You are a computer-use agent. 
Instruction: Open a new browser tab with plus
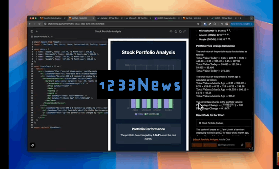(240, 18)
